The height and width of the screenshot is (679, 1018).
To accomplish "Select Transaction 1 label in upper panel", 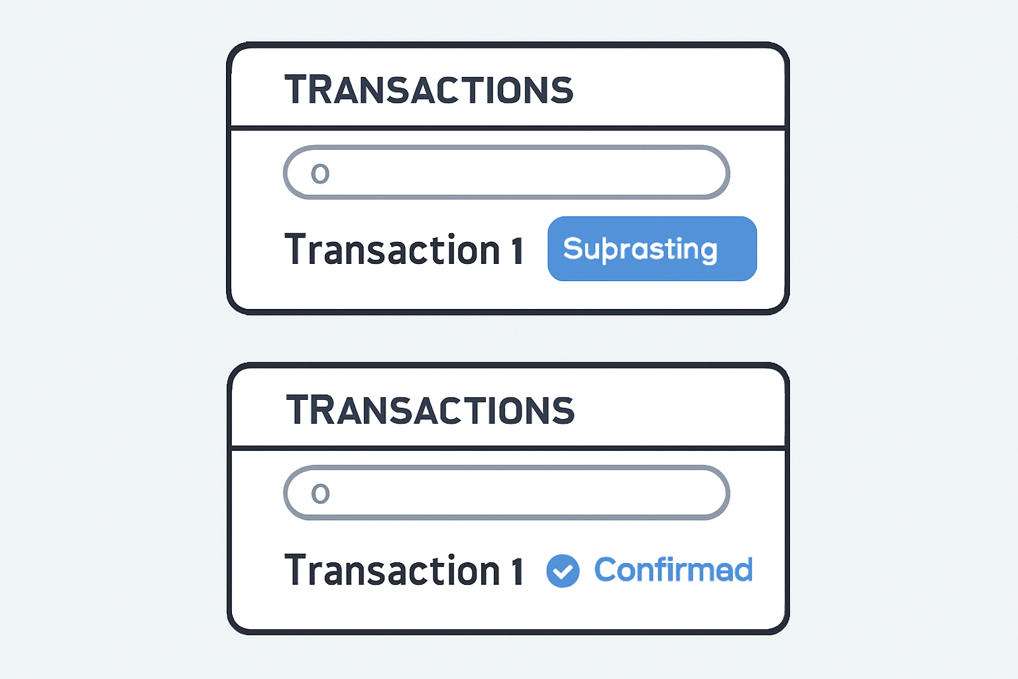I will pyautogui.click(x=404, y=250).
